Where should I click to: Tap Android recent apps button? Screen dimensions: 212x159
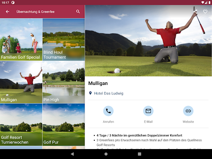coord(140,154)
